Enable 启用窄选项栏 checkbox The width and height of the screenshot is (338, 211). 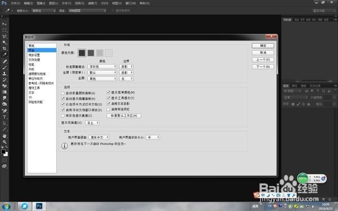[108, 109]
